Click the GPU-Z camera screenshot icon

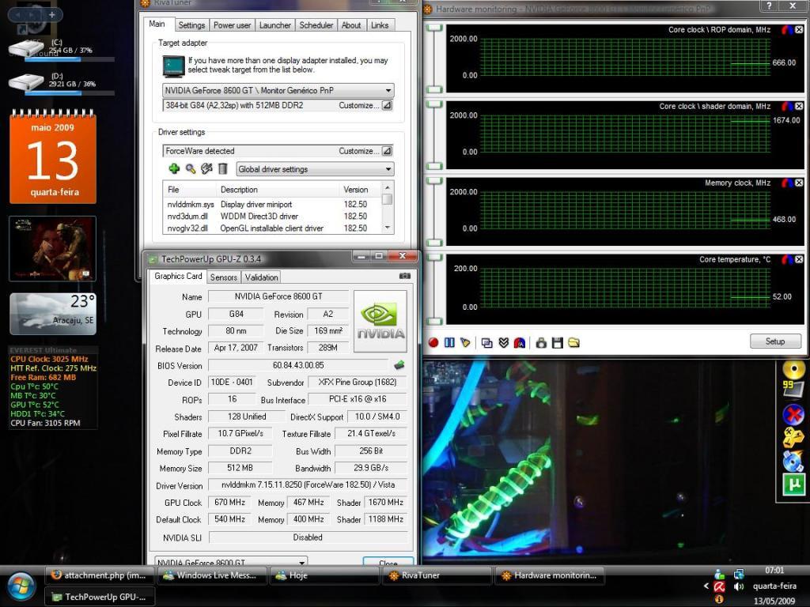(x=405, y=276)
